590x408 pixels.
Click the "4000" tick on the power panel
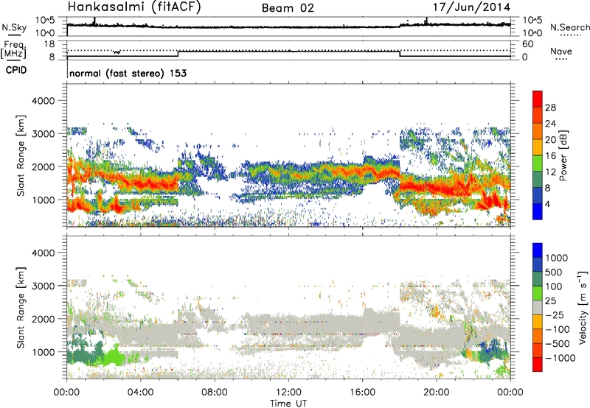coord(43,101)
